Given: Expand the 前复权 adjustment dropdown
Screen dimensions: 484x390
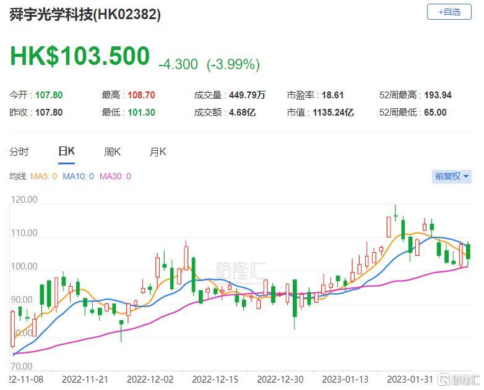Looking at the screenshot, I should [x=451, y=176].
